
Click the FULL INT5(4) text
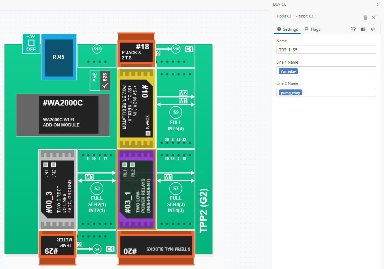(176, 125)
